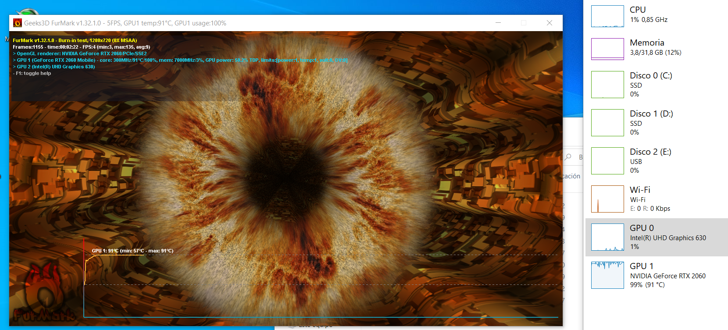Viewport: 728px width, 330px height.
Task: Click the dark pupil of the furry eye
Action: tap(285, 175)
